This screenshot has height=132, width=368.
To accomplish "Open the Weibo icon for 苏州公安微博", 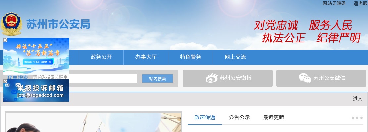I will click(x=212, y=78).
